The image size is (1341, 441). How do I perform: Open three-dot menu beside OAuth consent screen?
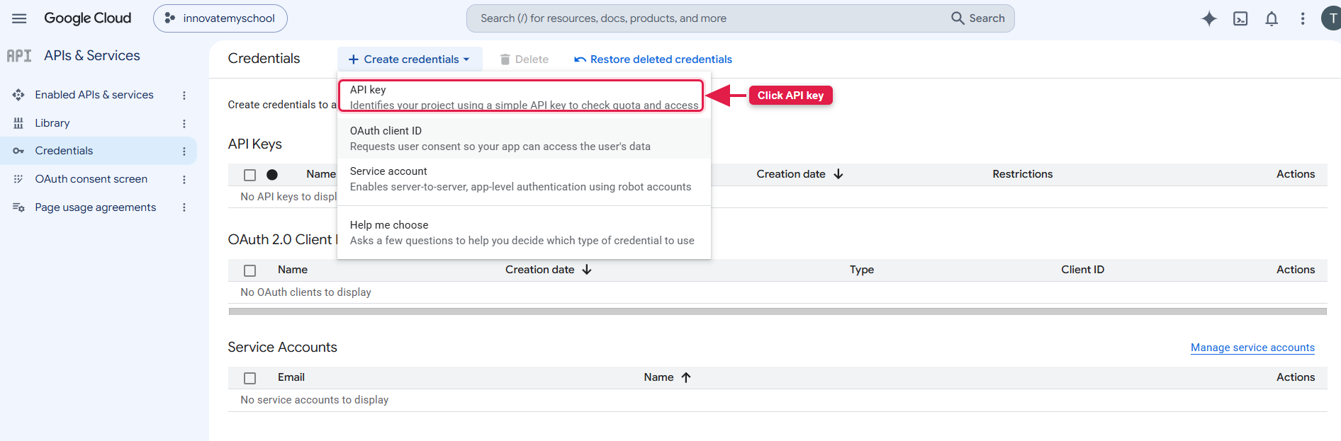pyautogui.click(x=184, y=180)
